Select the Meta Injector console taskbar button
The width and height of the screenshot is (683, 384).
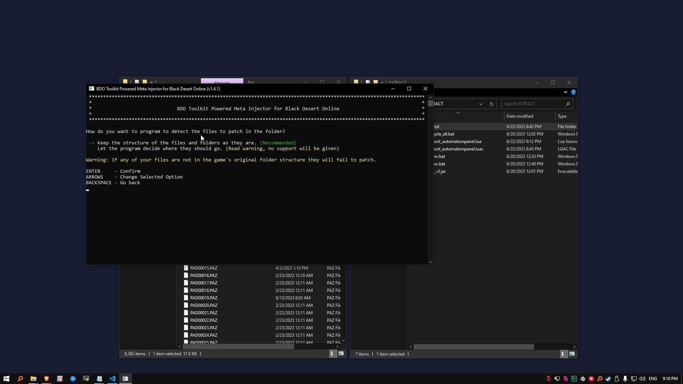coord(125,379)
